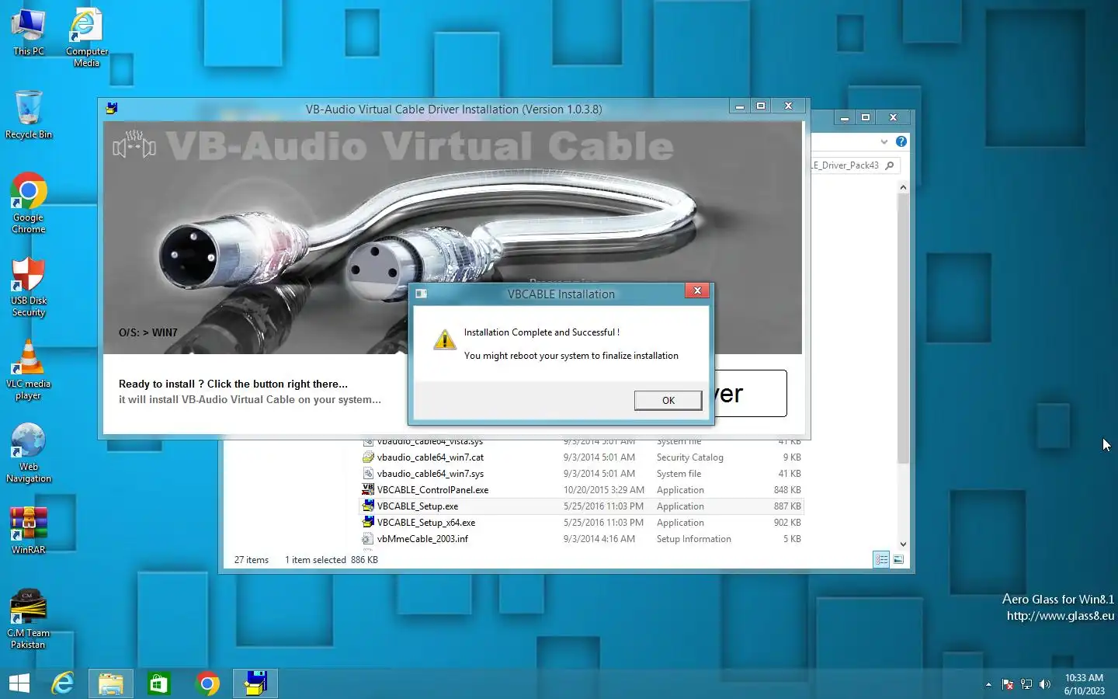Open volume speaker tray icon
Image resolution: width=1118 pixels, height=699 pixels.
coord(1045,684)
